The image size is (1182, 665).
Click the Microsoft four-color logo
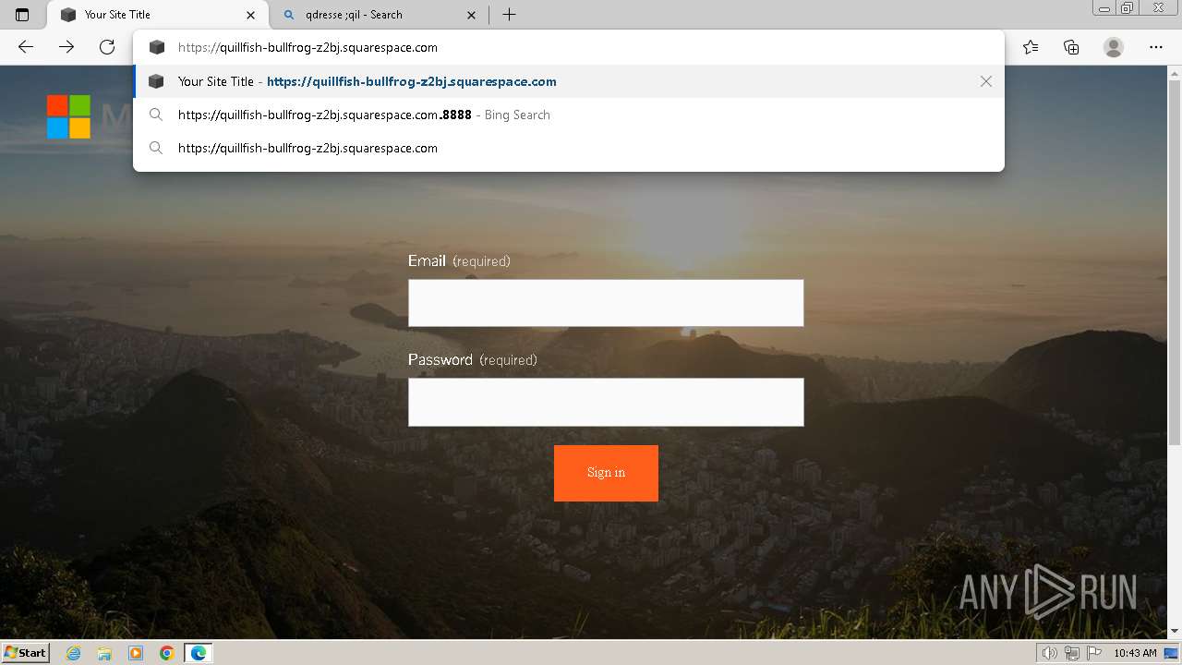(69, 116)
